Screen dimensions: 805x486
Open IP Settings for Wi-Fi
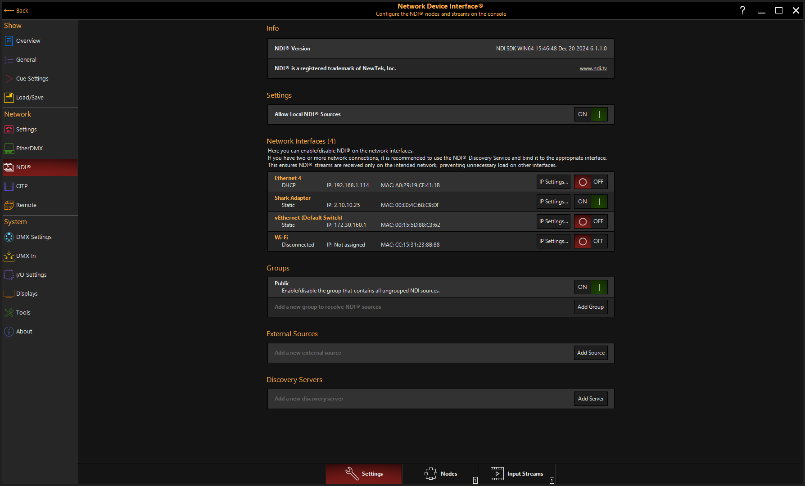553,241
